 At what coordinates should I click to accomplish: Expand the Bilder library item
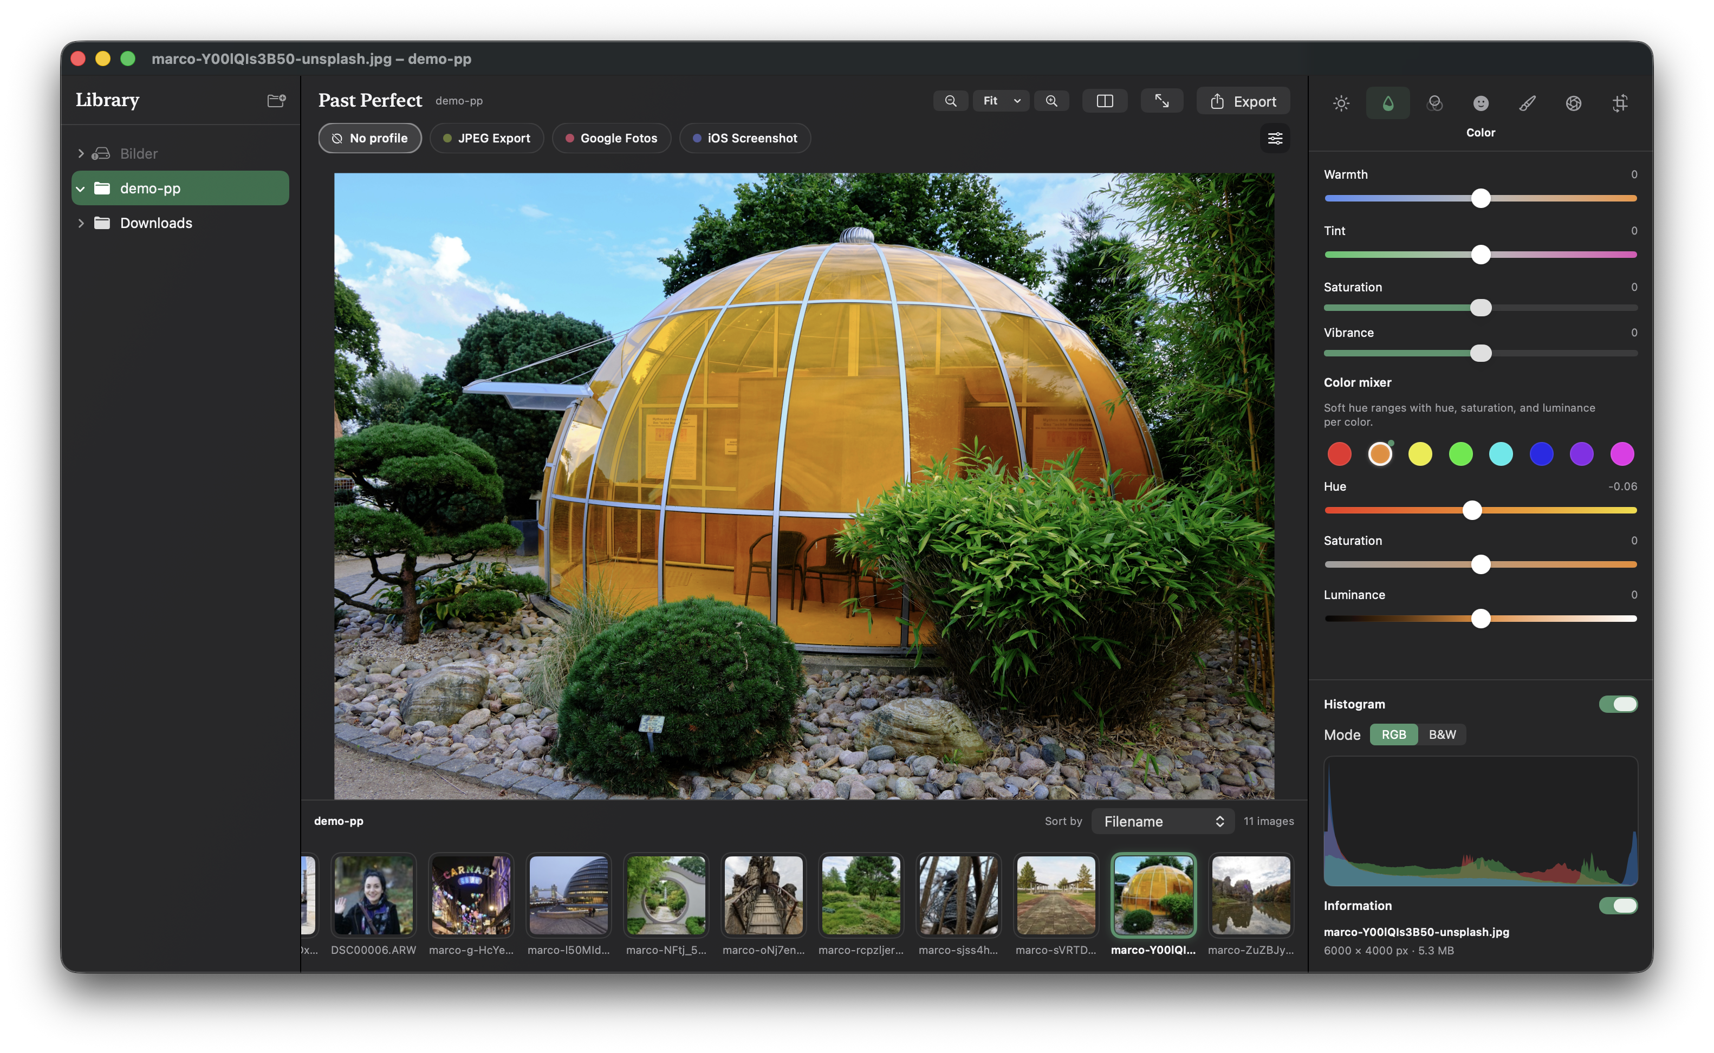81,153
